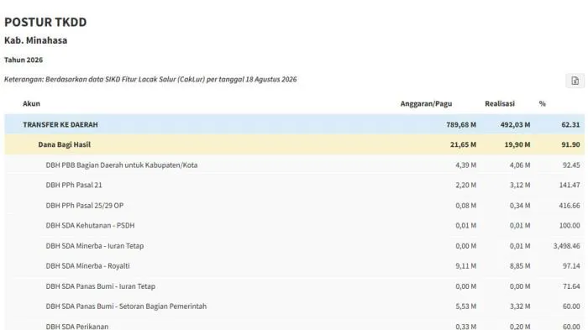Click the 92.45 percentage value

(x=571, y=165)
